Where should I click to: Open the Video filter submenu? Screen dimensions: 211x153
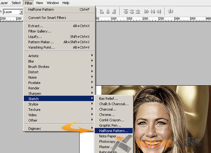pyautogui.click(x=59, y=115)
